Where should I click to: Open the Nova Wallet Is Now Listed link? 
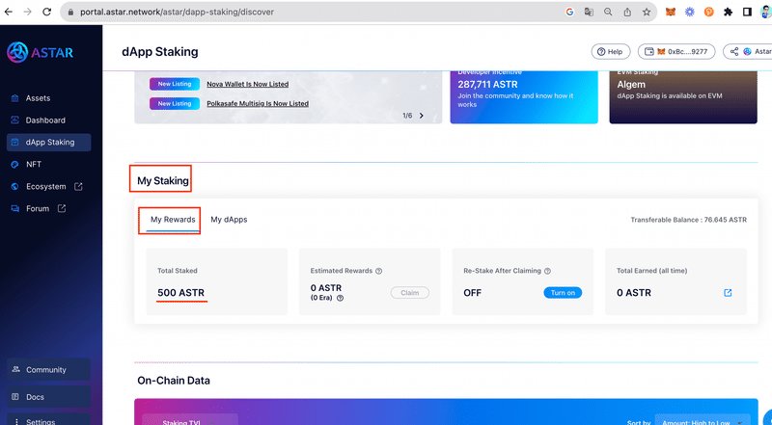point(248,84)
